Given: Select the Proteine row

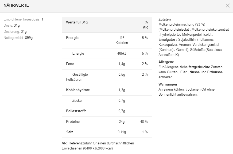Looking at the screenshot, I should pyautogui.click(x=107, y=122).
